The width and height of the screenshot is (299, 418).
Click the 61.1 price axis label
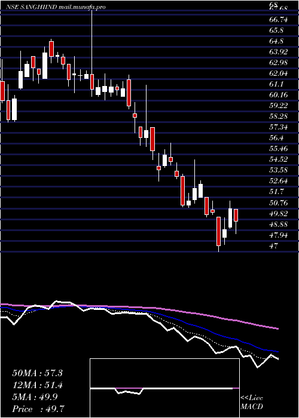tap(276, 84)
